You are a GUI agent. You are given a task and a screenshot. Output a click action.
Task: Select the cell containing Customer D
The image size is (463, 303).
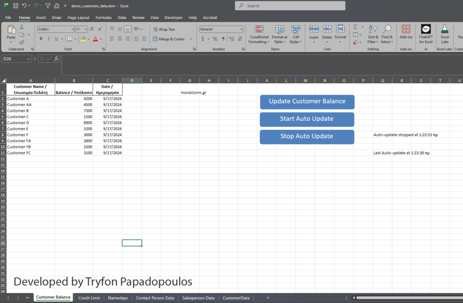pos(31,123)
